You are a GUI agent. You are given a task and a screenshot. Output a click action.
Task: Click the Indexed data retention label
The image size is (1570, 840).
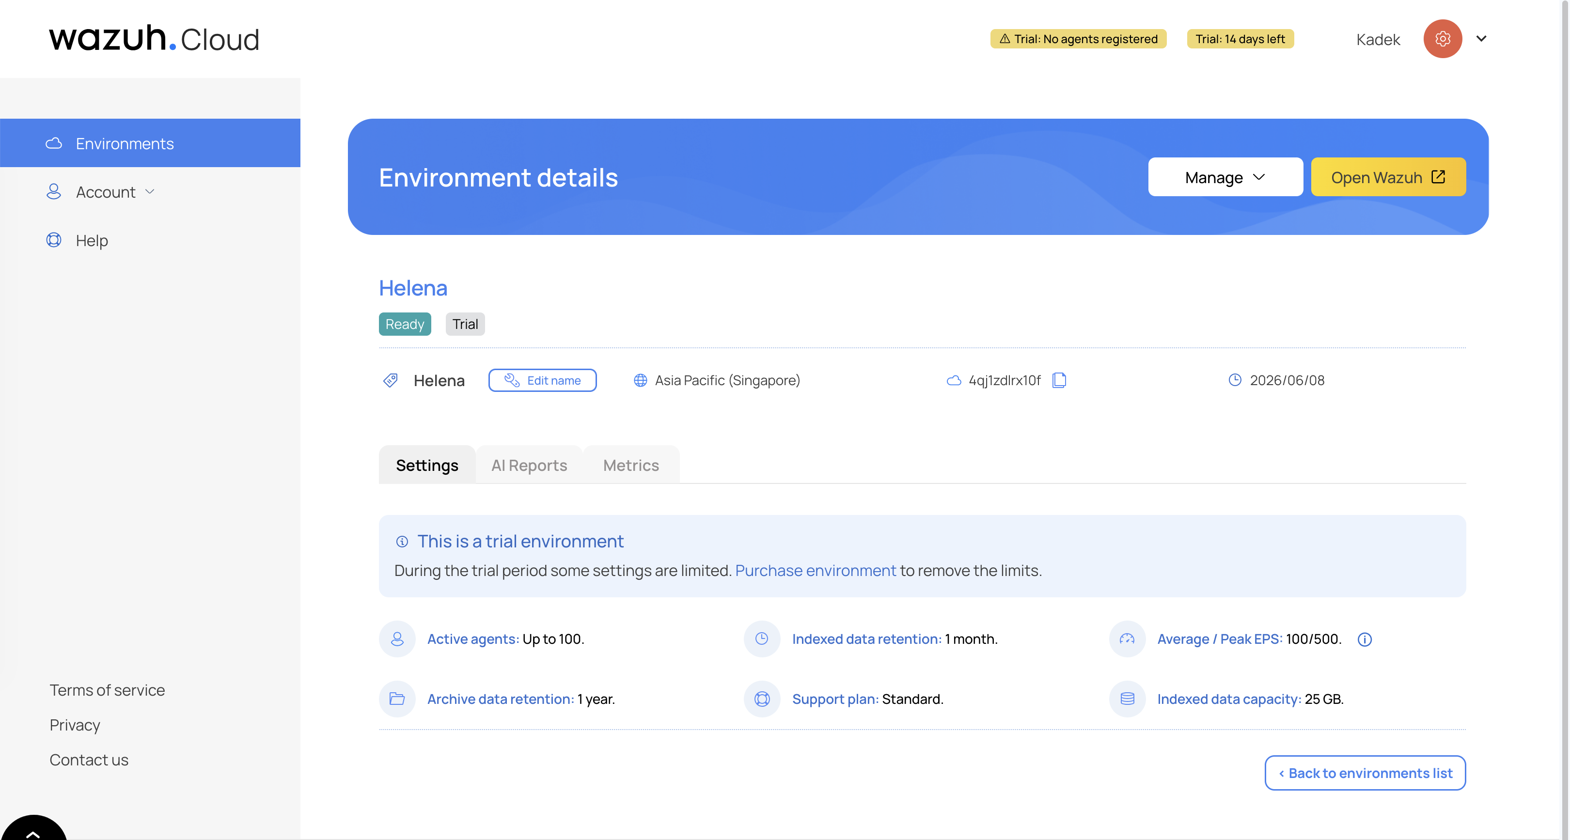[x=867, y=638]
